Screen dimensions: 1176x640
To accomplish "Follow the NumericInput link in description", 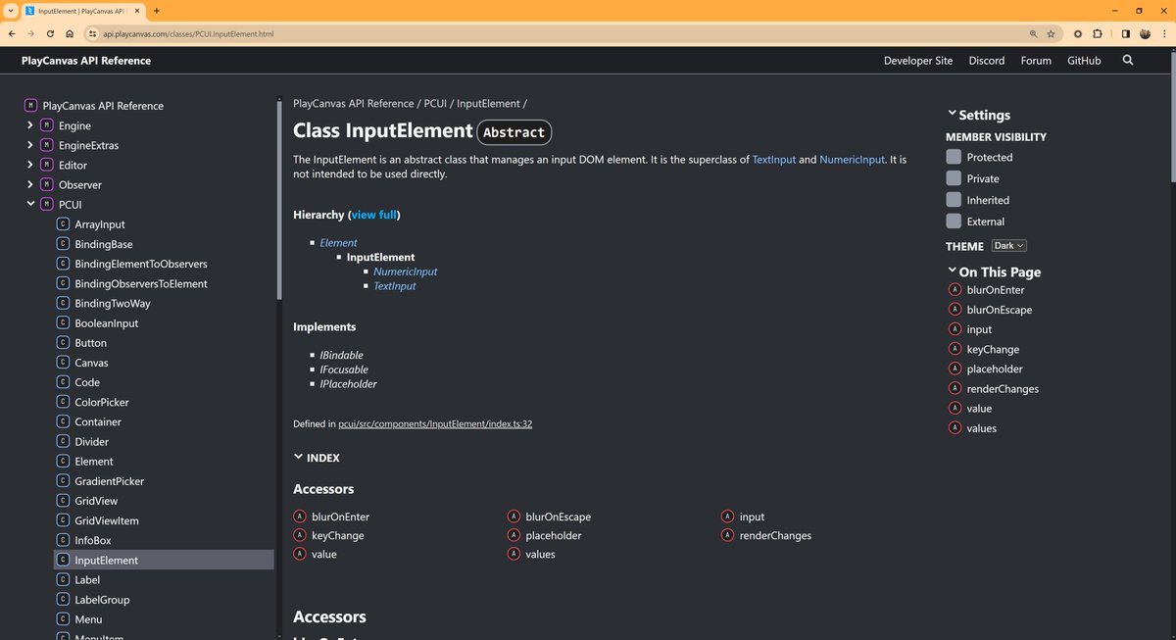I will (x=853, y=159).
